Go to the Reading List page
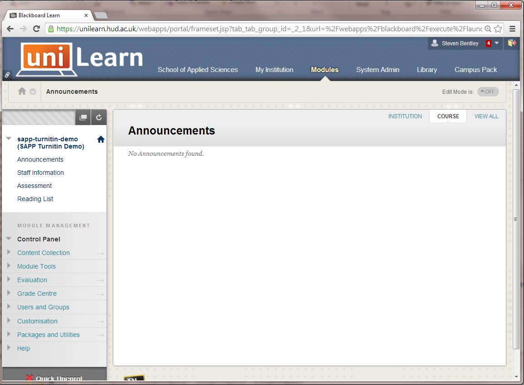 point(35,199)
